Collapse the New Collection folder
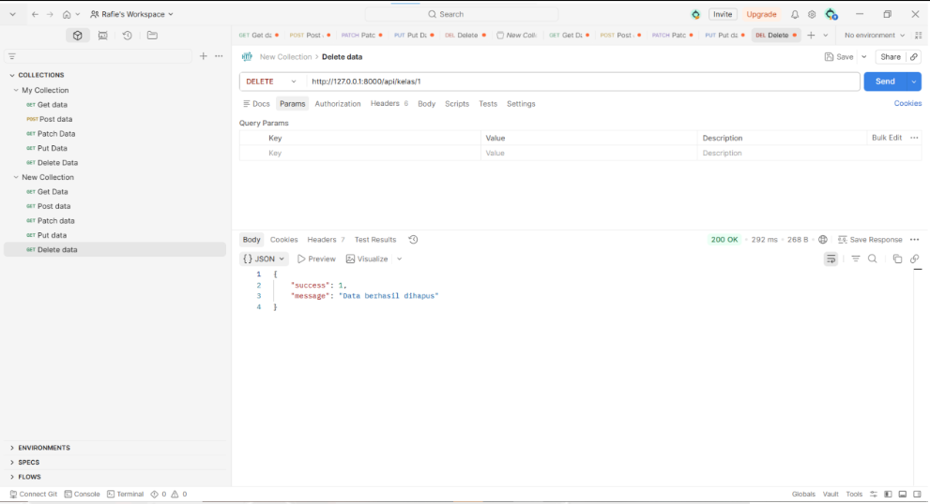This screenshot has width=930, height=504. [16, 177]
